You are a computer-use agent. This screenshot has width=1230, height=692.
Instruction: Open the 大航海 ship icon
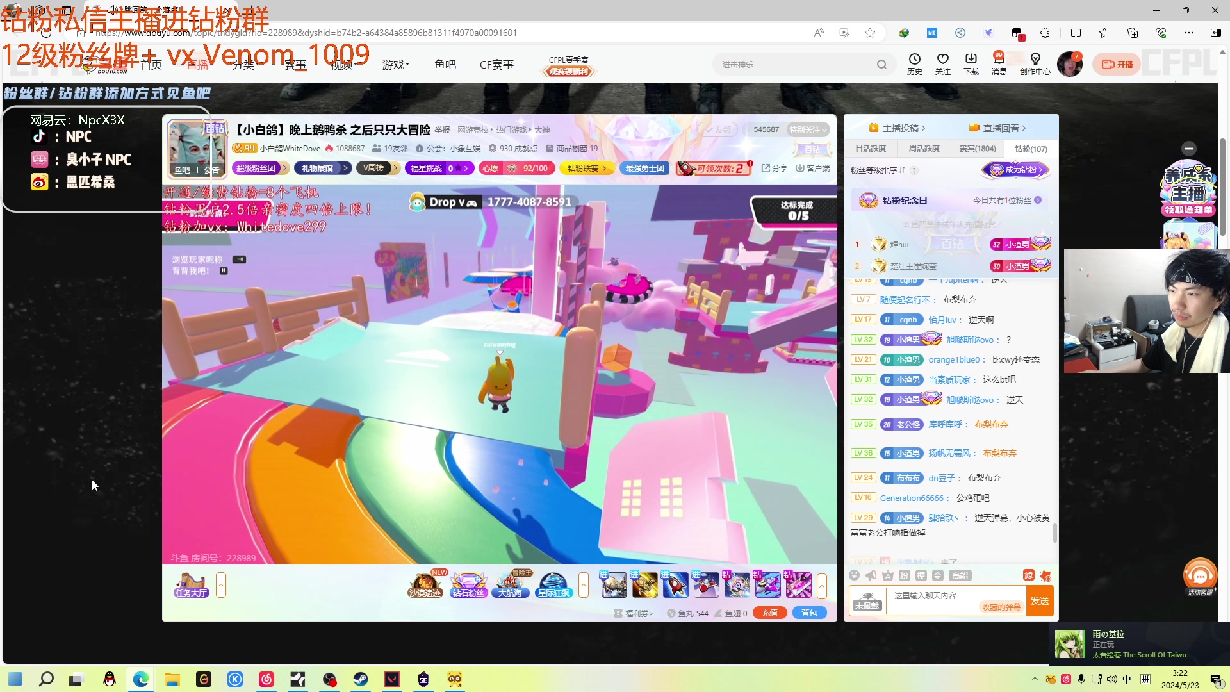pos(511,585)
